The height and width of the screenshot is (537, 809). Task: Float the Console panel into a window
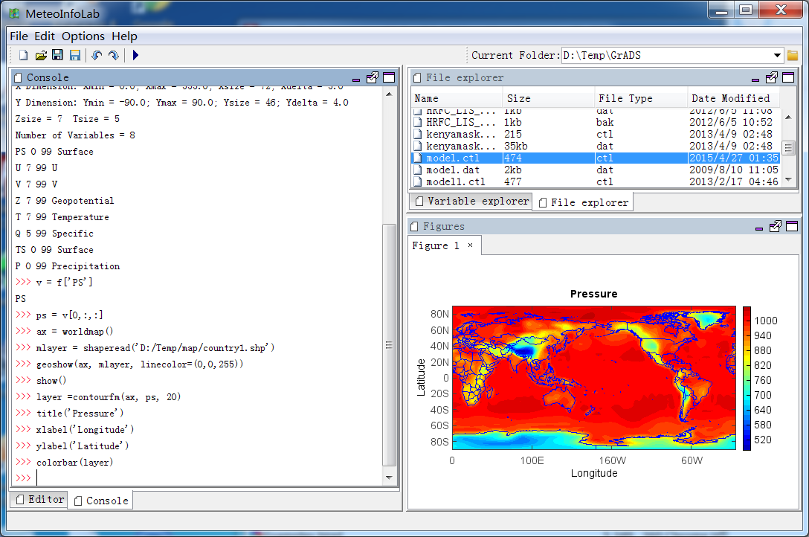coord(372,78)
